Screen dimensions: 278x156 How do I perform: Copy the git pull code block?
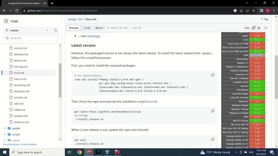tap(212, 140)
